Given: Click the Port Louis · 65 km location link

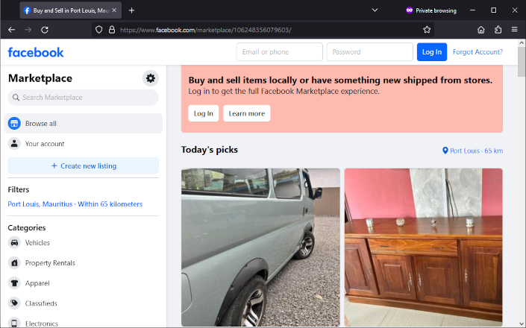Looking at the screenshot, I should pyautogui.click(x=473, y=151).
